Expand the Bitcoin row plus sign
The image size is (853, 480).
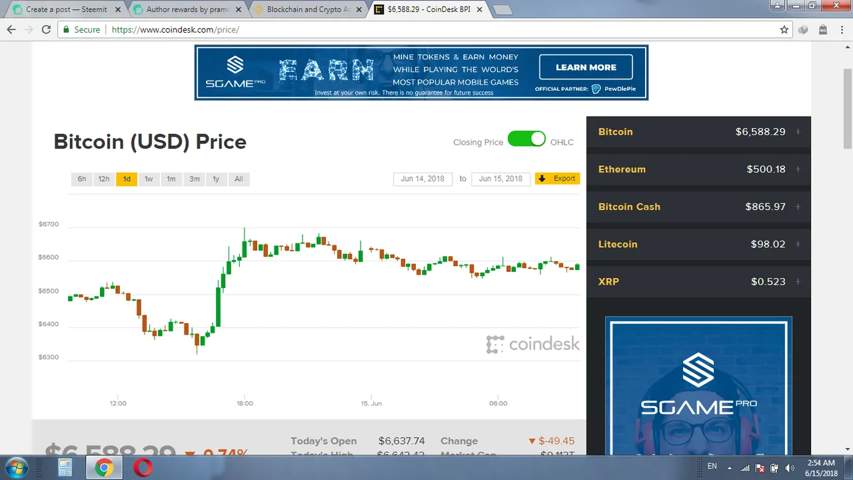click(x=798, y=132)
